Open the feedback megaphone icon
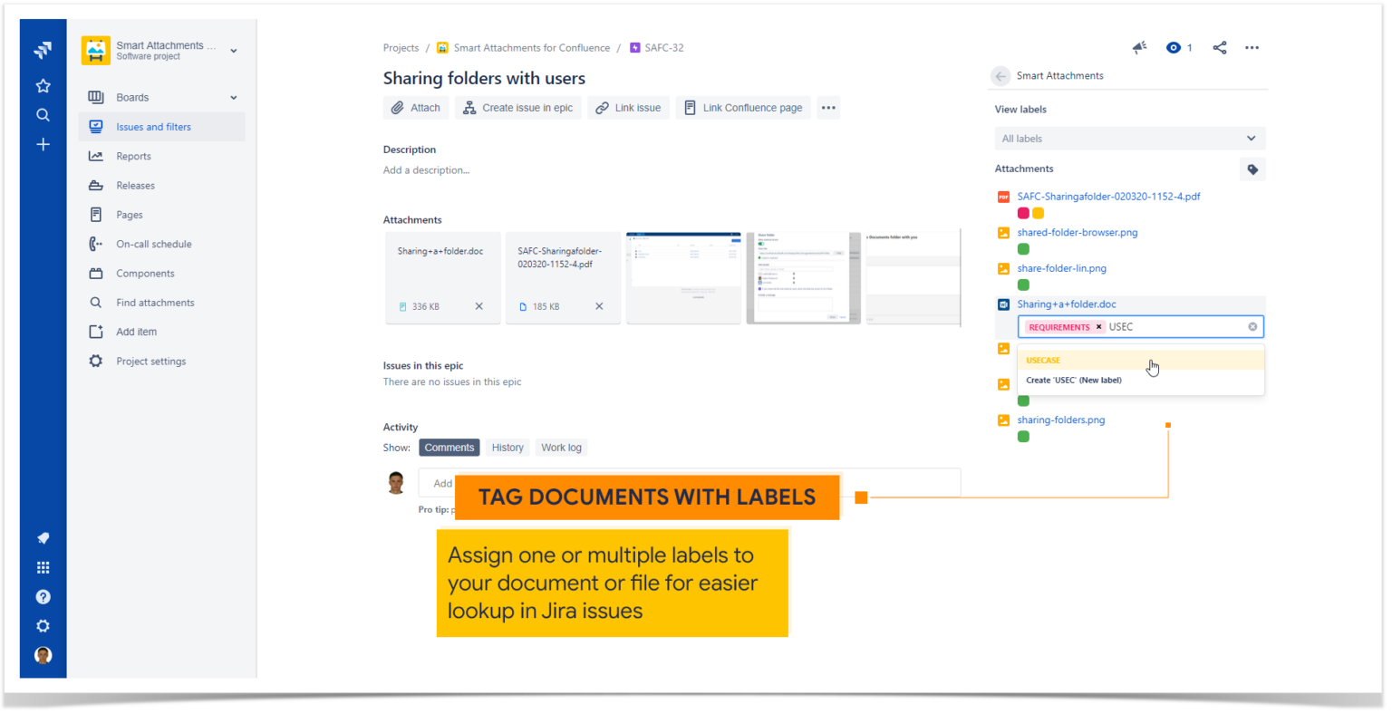Viewport: 1392px width, 714px height. point(1140,47)
